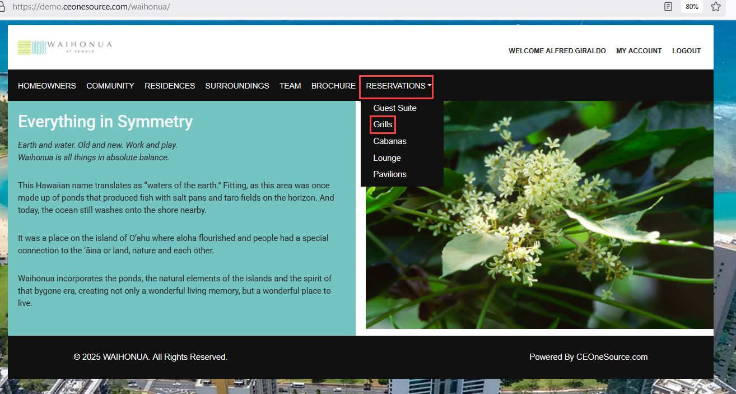736x394 pixels.
Task: Open reader view icon in address bar
Action: [x=668, y=7]
